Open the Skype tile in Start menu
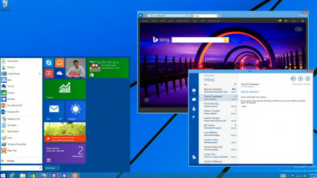This screenshot has width=317, height=178. pos(49,63)
